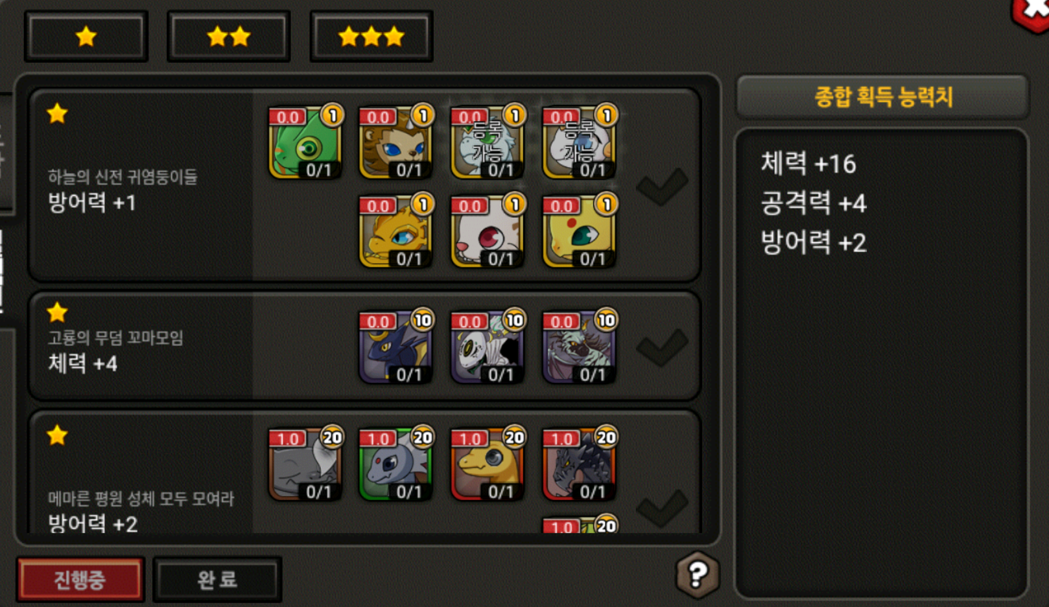Switch to the three-star tab

[x=371, y=37]
